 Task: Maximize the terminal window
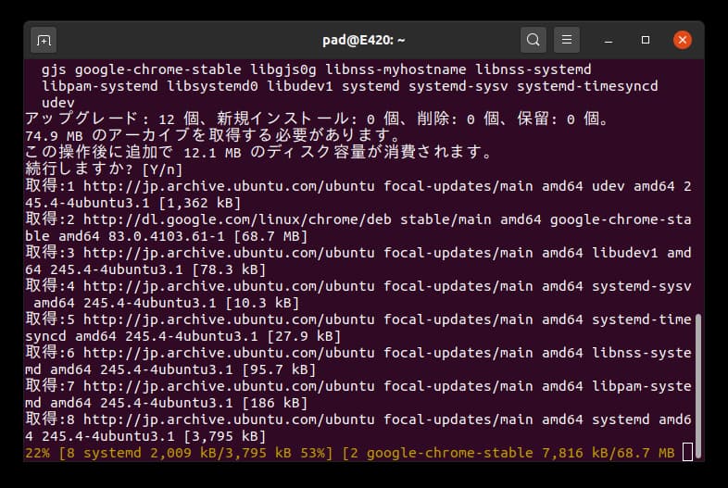pos(646,40)
